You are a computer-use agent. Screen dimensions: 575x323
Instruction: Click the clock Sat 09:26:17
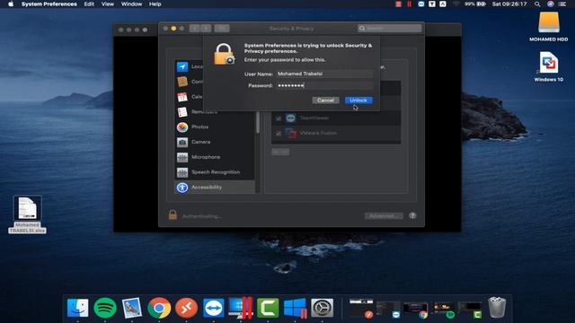[509, 4]
